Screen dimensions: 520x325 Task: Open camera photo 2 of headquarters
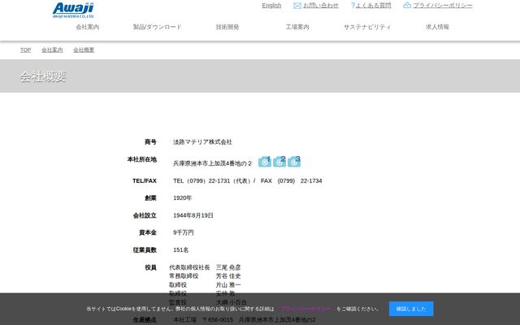279,162
